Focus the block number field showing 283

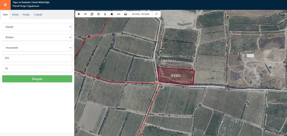pos(37,58)
